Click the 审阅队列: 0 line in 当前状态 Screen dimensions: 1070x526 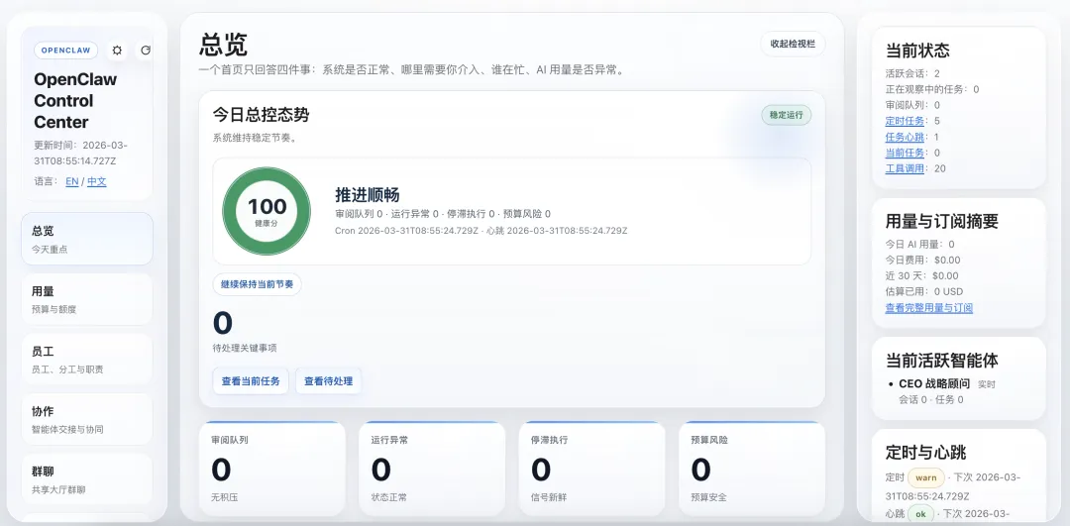pyautogui.click(x=912, y=105)
